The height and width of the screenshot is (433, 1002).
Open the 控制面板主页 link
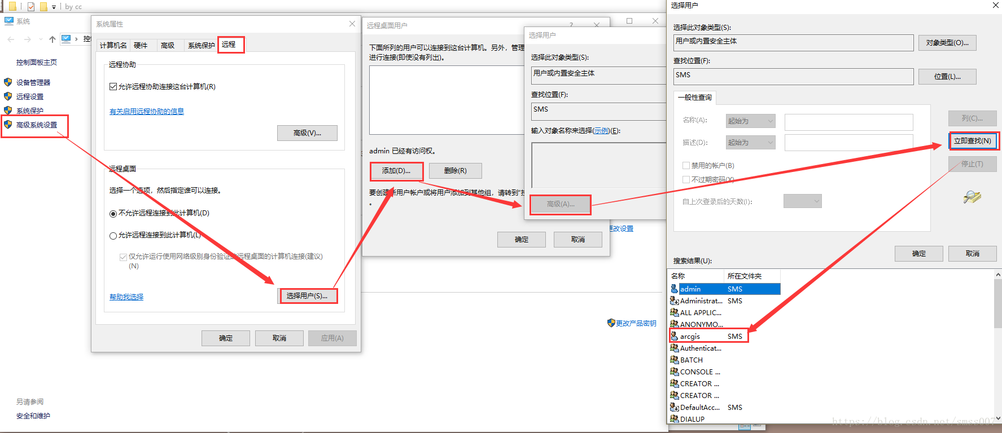37,62
